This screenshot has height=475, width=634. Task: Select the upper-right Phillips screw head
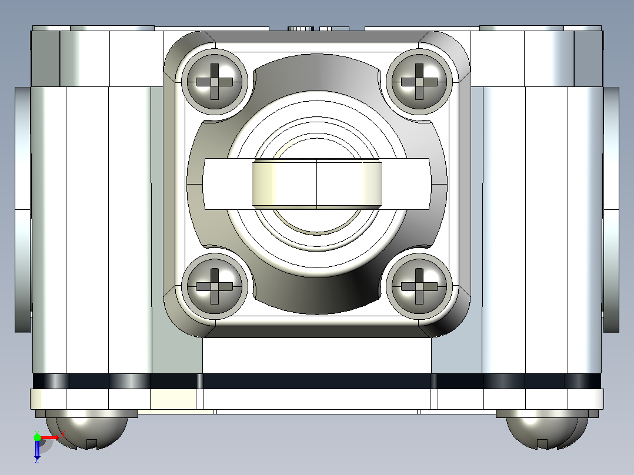tap(419, 82)
